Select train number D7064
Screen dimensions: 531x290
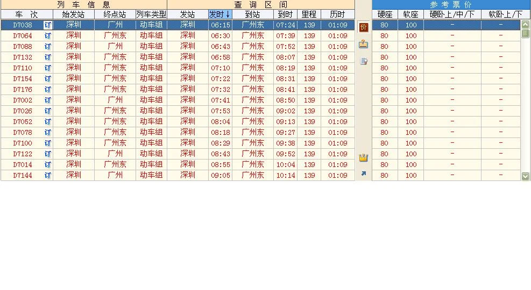click(x=23, y=36)
